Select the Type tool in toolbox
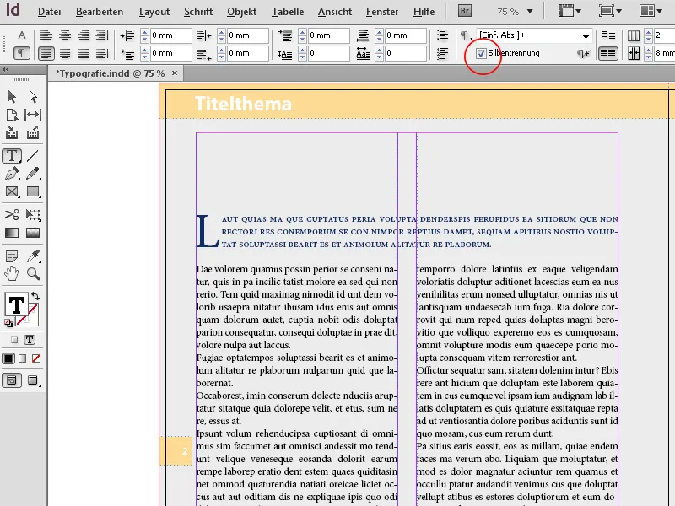Viewport: 675px width, 506px height. [12, 156]
